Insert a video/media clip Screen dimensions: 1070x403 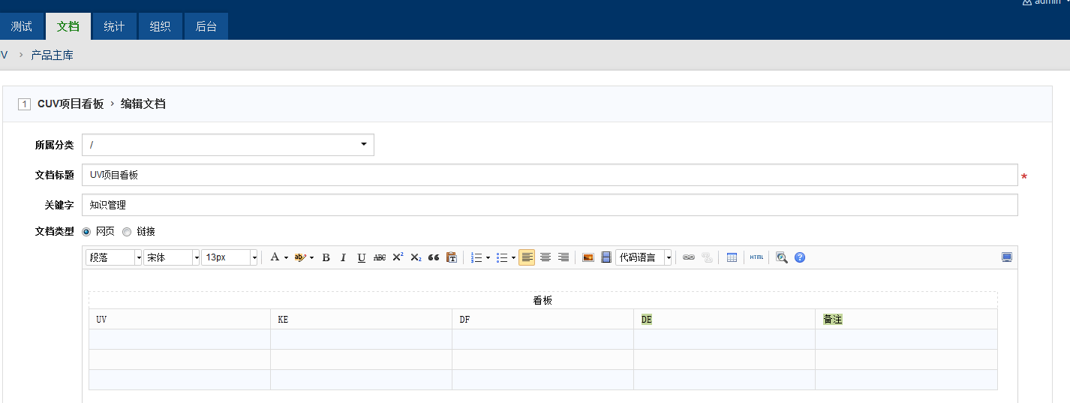(606, 257)
